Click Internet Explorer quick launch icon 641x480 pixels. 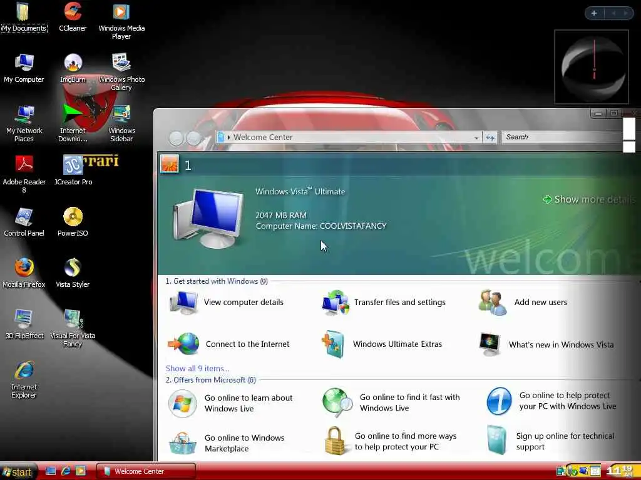pyautogui.click(x=66, y=471)
